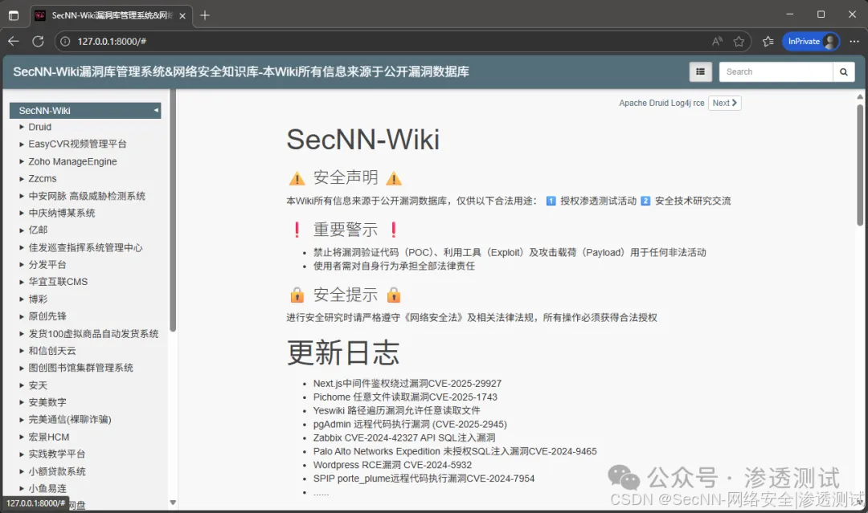Click Next.js中间件鉴权绕过漏洞 log entry
868x513 pixels.
(x=407, y=383)
